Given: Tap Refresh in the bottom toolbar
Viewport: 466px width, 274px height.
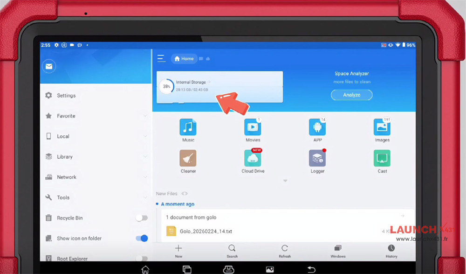Looking at the screenshot, I should (x=285, y=251).
